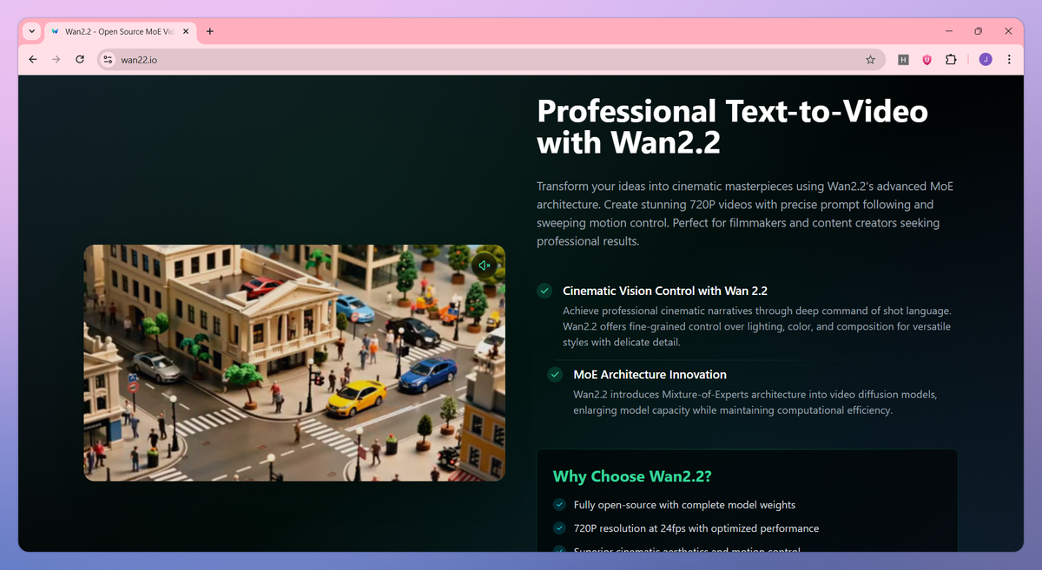Screen dimensions: 1042x570
Task: Reload the wan22.io page
Action: coord(80,60)
